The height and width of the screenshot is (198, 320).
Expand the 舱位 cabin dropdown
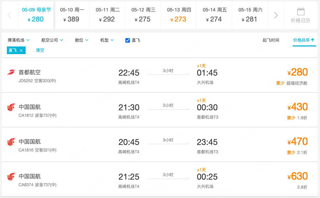82,40
